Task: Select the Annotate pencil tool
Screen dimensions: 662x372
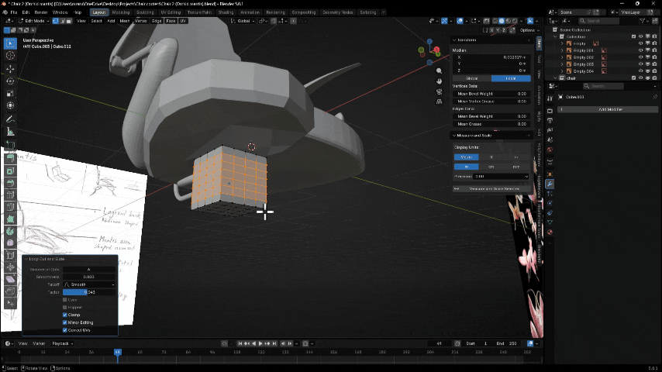Action: 11,119
